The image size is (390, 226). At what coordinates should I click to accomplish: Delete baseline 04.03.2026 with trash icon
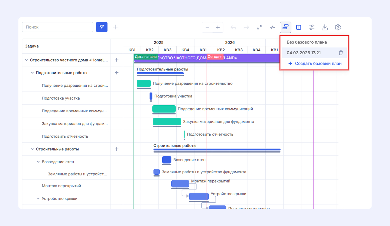(x=341, y=53)
